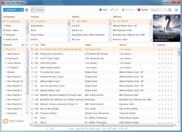The height and width of the screenshot is (132, 182).
Task: Click the Add button
Action: [103, 10]
